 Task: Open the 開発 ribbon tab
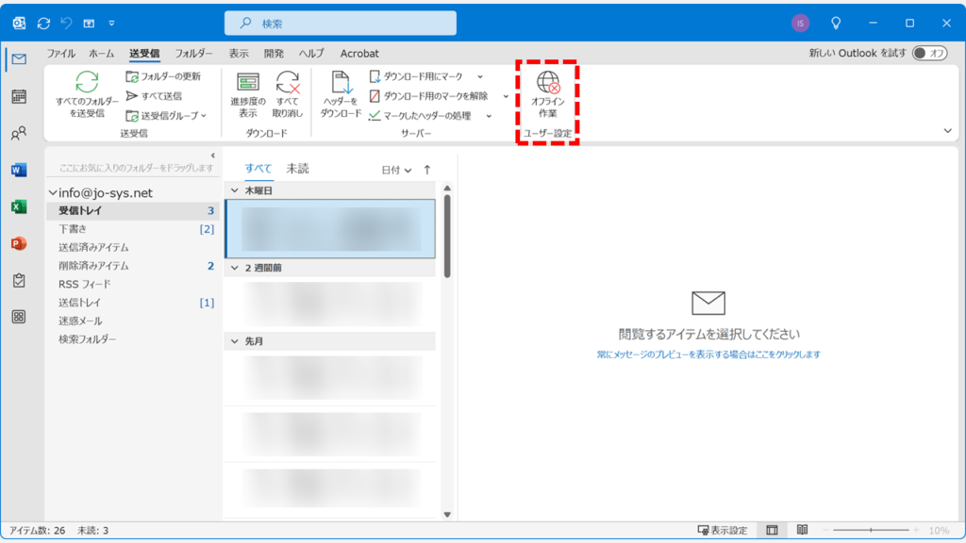(x=274, y=54)
